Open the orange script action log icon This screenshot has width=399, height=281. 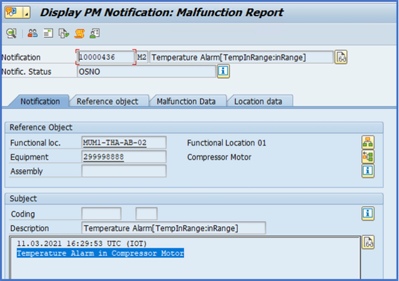coord(79,33)
